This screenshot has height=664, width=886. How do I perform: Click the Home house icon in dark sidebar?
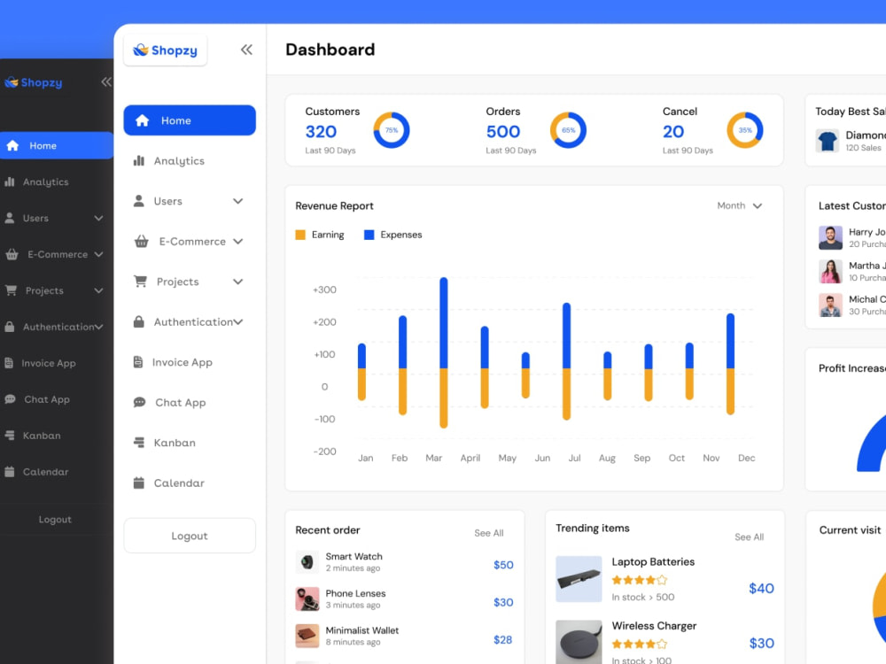[x=12, y=146]
